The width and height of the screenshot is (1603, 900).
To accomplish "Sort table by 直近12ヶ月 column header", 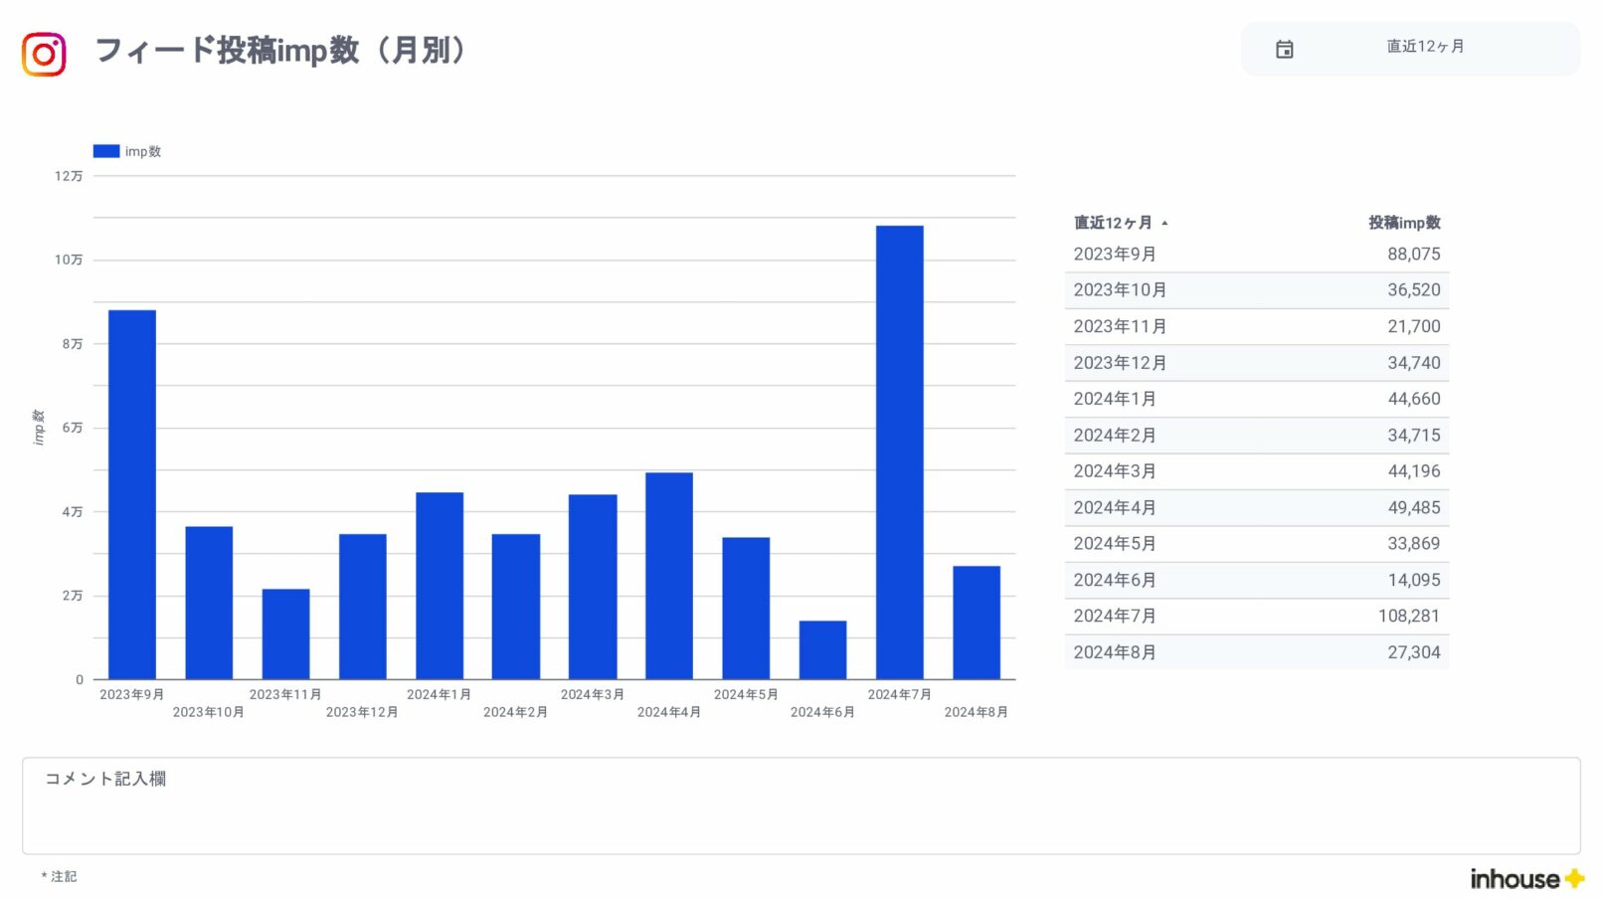I will pyautogui.click(x=1112, y=223).
